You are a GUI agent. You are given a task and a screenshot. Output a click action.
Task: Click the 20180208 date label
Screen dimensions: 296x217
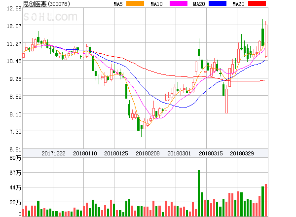point(148,153)
